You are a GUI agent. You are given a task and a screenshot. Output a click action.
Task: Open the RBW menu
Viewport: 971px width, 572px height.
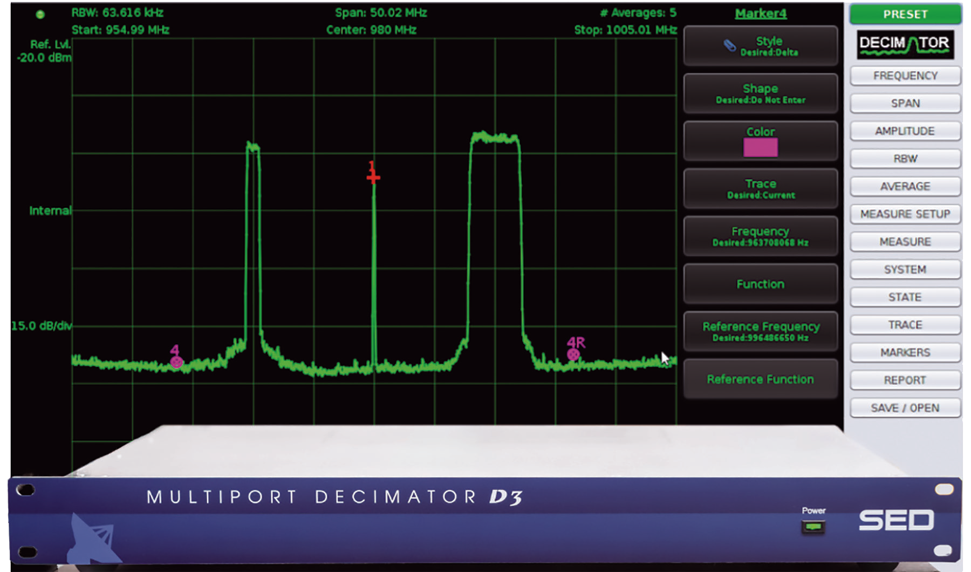tap(905, 159)
